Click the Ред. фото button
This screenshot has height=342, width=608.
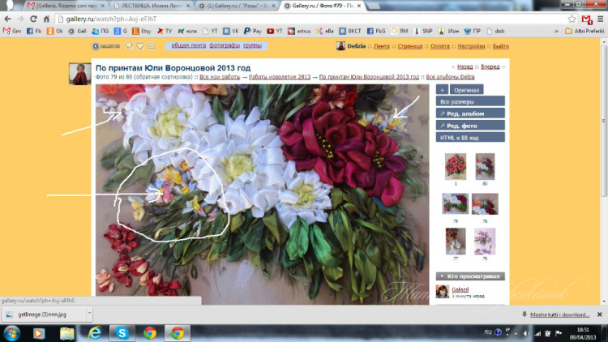point(470,126)
